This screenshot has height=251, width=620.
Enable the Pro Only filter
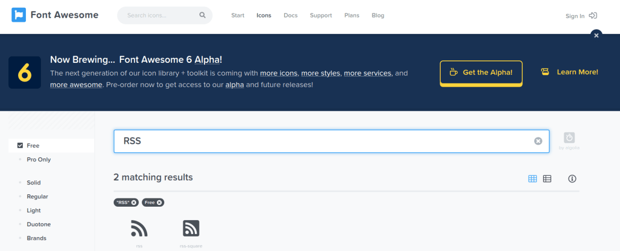pos(39,159)
